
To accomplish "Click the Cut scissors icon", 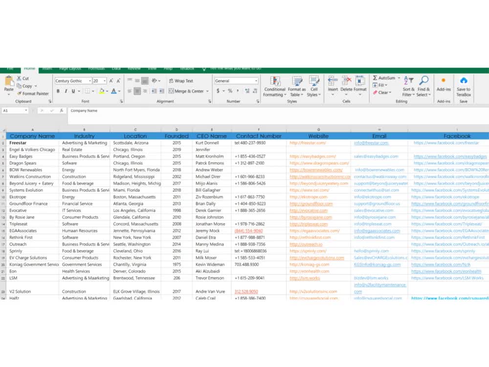I will pyautogui.click(x=20, y=78).
